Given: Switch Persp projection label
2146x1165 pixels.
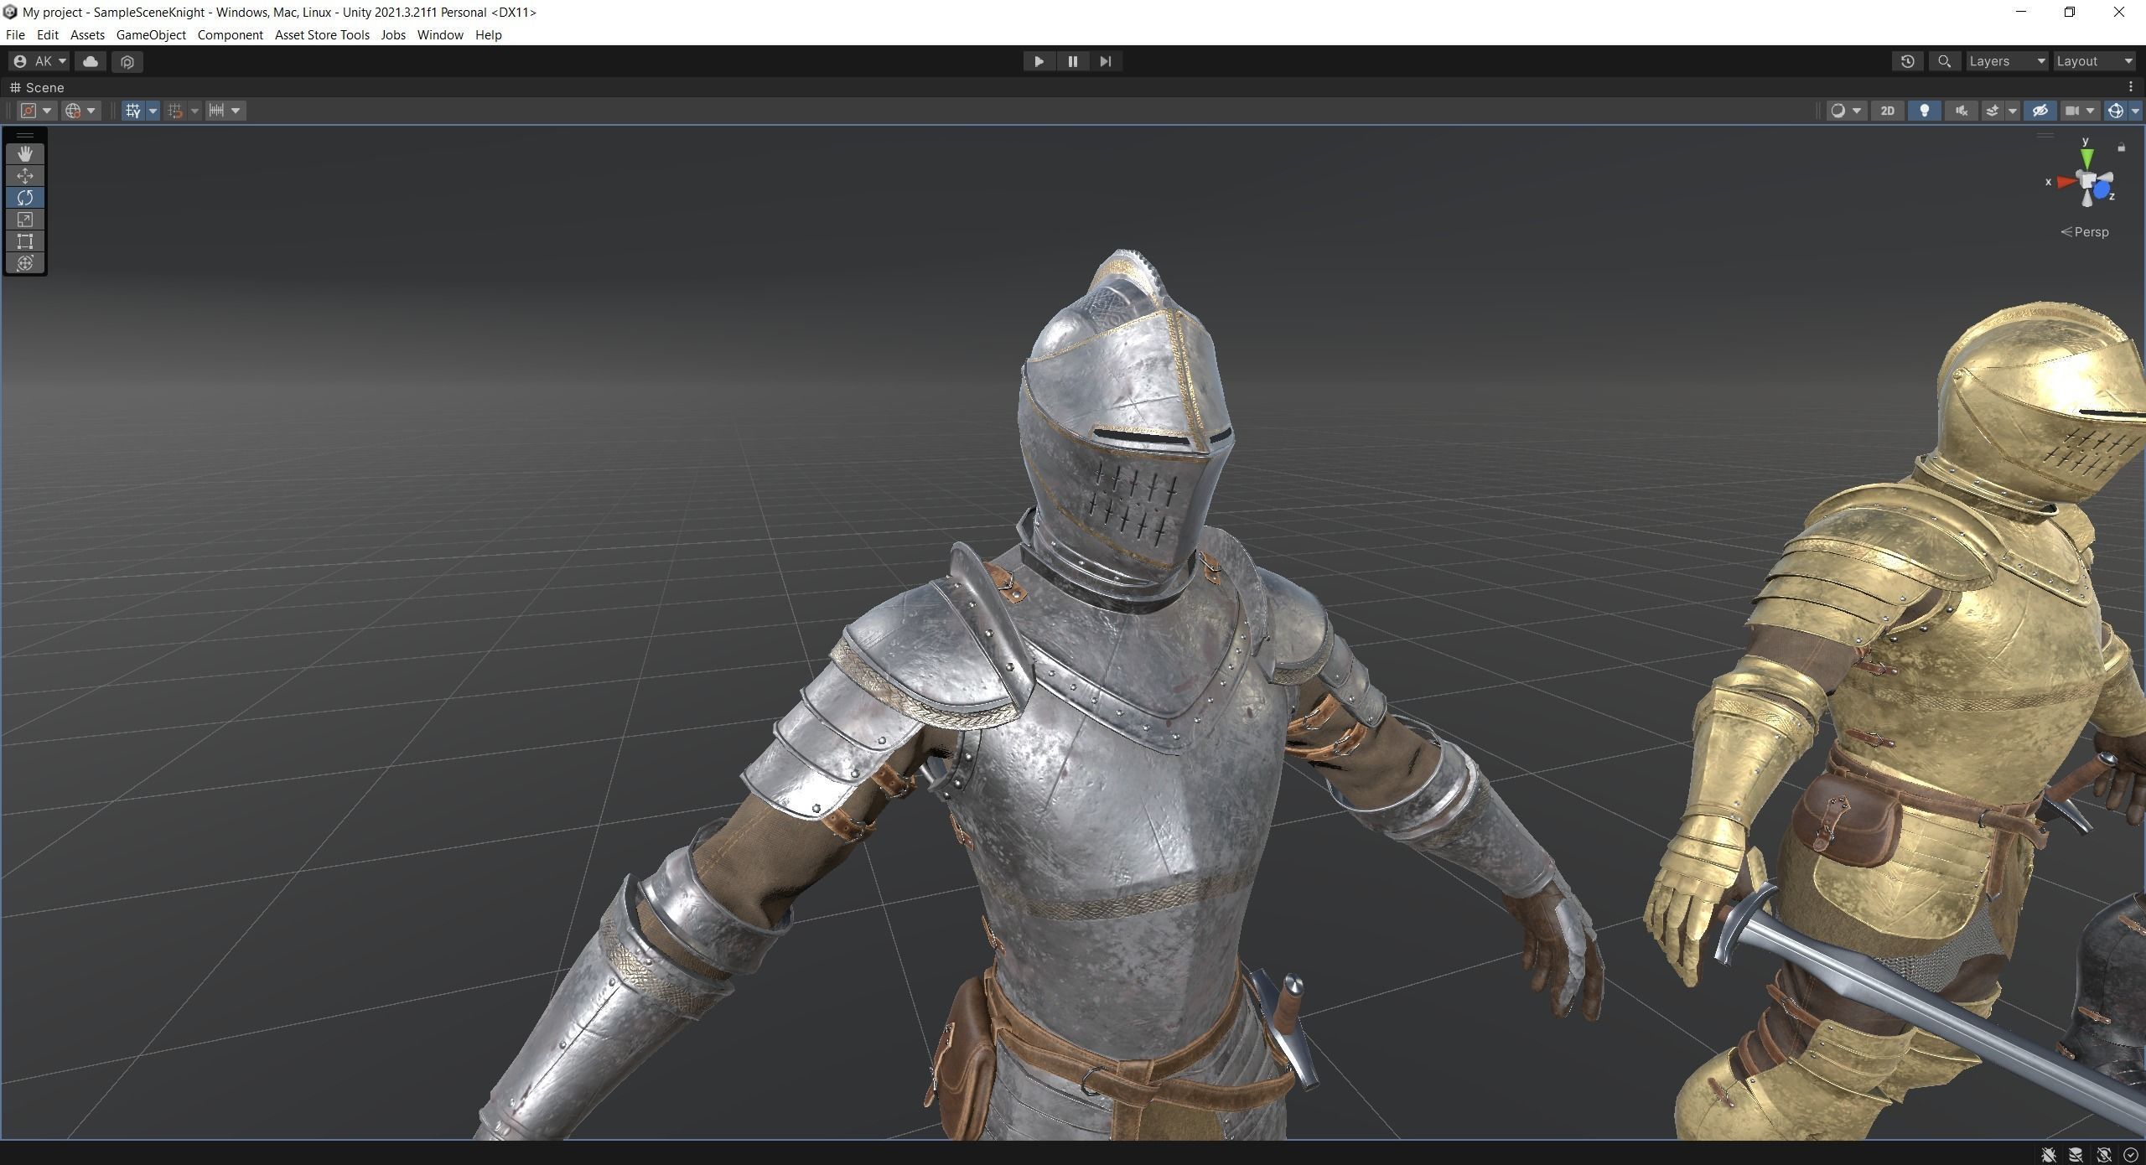Looking at the screenshot, I should [2085, 232].
